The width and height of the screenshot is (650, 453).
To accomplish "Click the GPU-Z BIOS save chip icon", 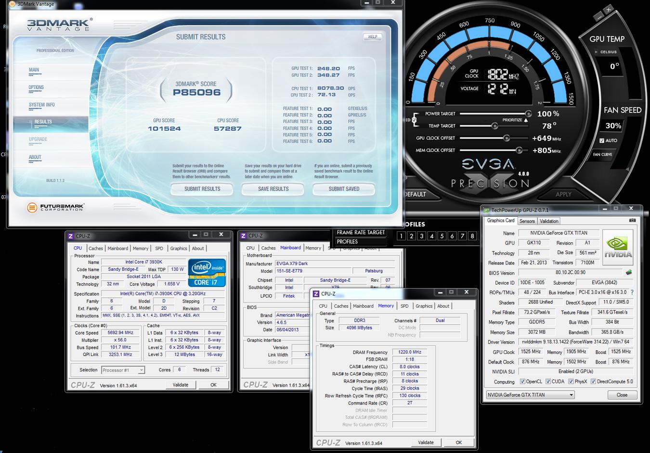I will click(628, 273).
